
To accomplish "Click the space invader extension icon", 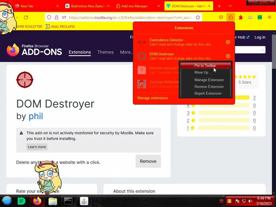I will (250, 17).
